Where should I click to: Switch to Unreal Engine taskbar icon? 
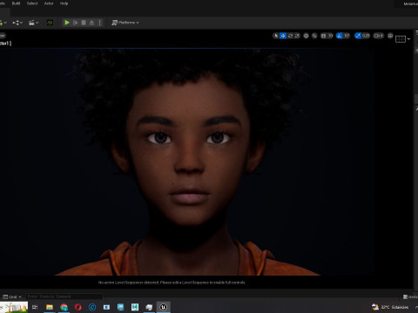click(164, 307)
